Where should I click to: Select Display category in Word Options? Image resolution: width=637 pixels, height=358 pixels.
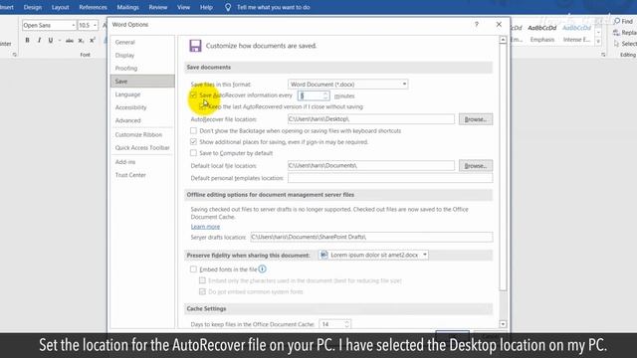click(124, 56)
